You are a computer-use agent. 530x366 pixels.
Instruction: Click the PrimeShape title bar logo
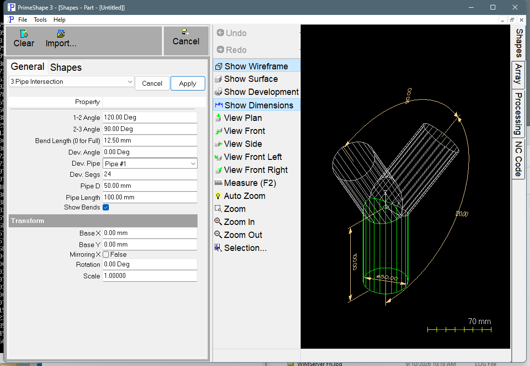pyautogui.click(x=11, y=7)
